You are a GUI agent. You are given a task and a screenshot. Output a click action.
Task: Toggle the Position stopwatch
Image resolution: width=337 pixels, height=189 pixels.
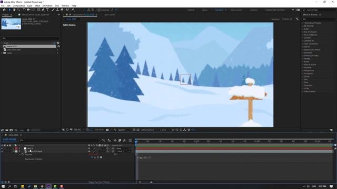[x=23, y=154]
